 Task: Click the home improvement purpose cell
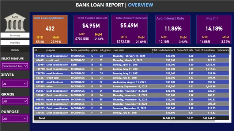(x=58, y=99)
